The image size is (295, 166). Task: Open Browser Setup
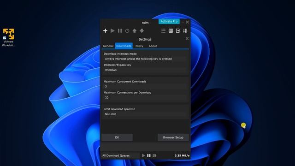tap(173, 137)
